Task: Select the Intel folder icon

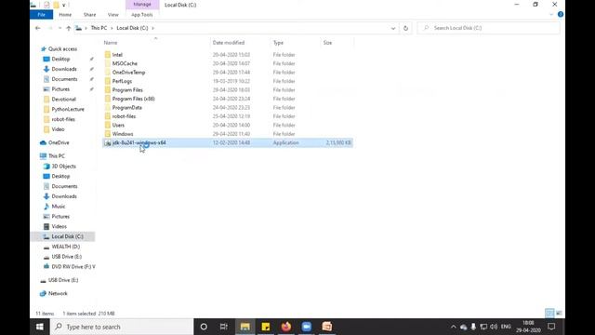Action: point(108,55)
